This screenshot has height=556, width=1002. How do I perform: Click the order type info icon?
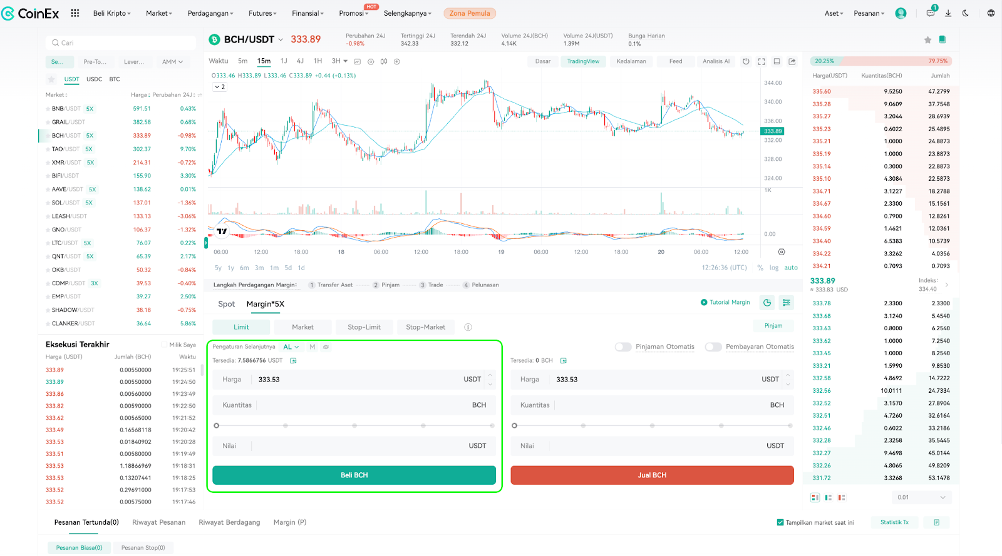pyautogui.click(x=468, y=327)
